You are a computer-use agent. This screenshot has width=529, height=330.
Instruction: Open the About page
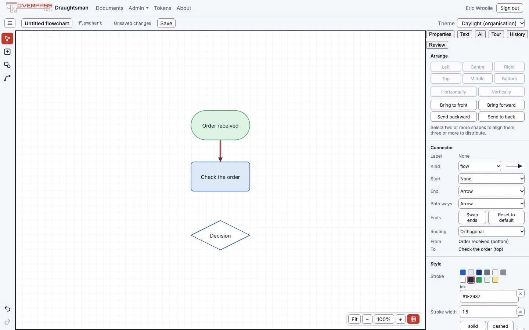pyautogui.click(x=184, y=8)
